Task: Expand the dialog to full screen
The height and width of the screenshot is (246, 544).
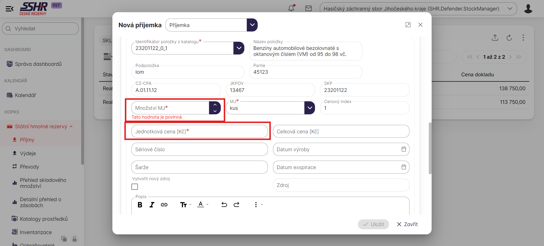Action: 408,25
